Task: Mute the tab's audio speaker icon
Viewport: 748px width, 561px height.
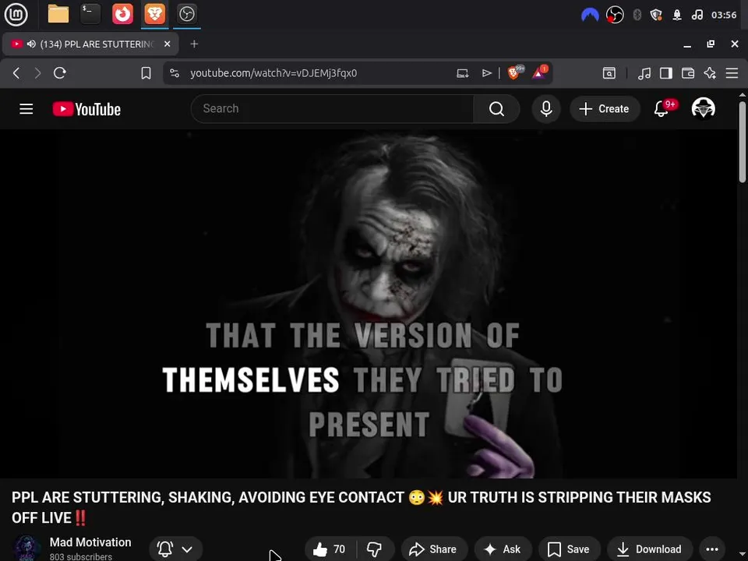Action: (x=31, y=44)
